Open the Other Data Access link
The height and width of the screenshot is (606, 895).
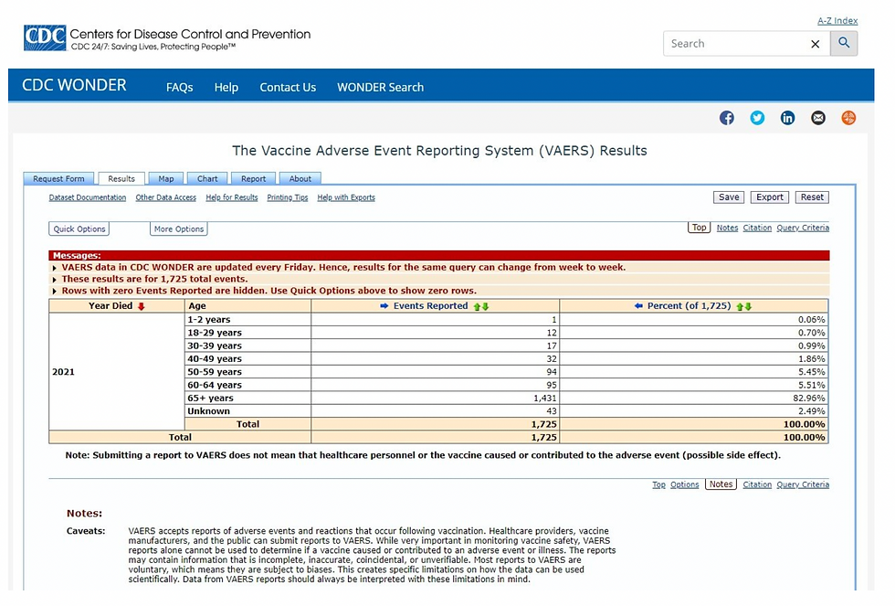tap(165, 197)
